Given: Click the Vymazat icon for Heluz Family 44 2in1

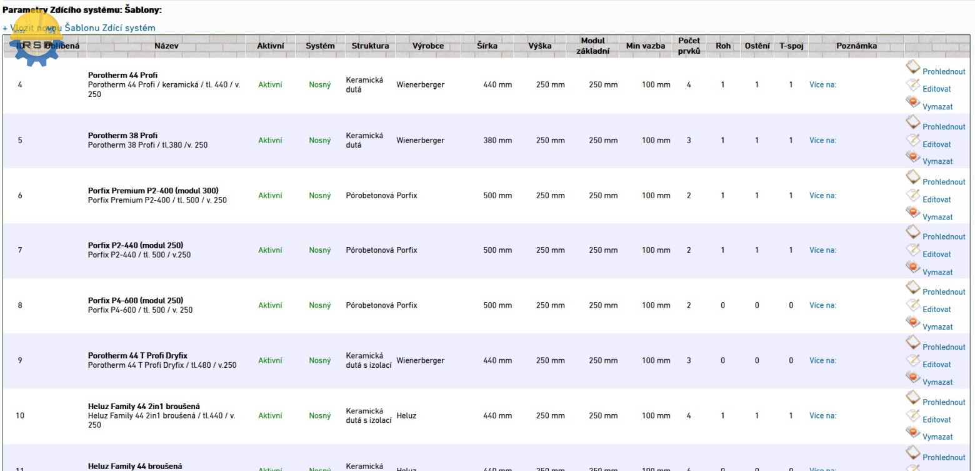Looking at the screenshot, I should click(x=912, y=433).
